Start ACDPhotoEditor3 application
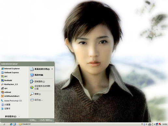168x126 pixels. coord(10,96)
